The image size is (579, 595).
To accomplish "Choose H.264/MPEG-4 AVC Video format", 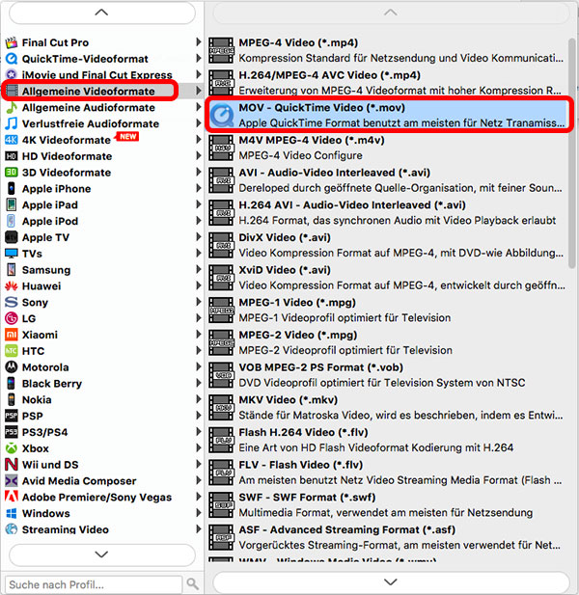I will coord(387,83).
